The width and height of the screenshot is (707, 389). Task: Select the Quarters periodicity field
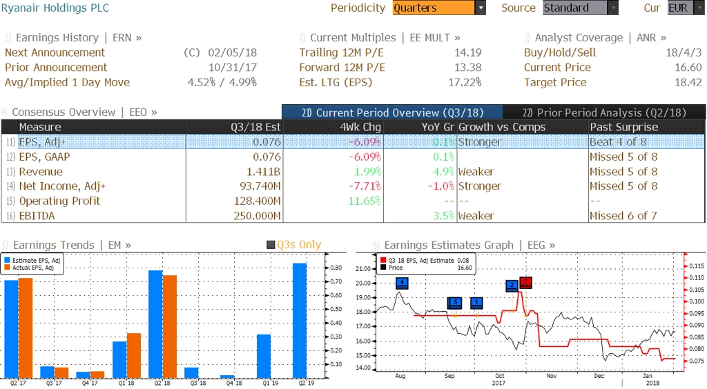tap(434, 8)
